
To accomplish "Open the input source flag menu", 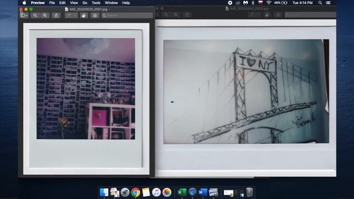I will pos(261,3).
